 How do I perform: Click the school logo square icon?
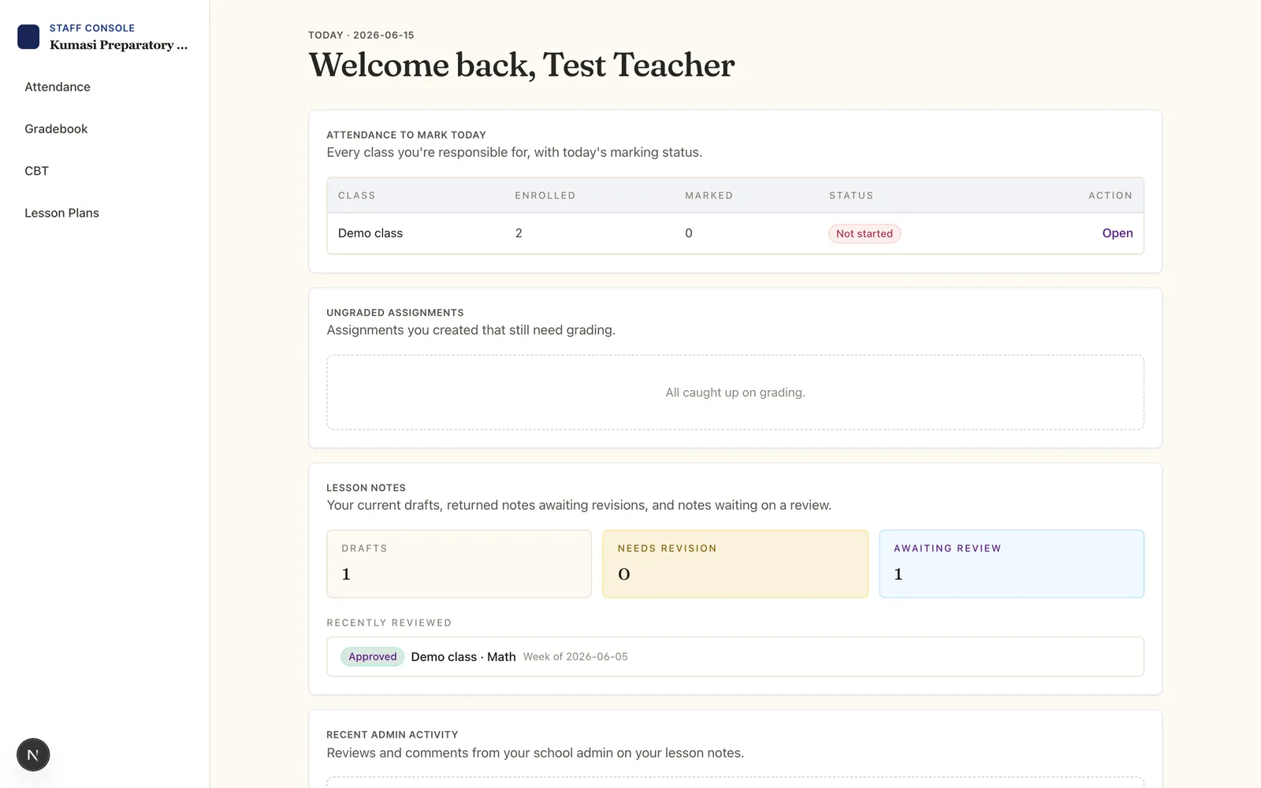tap(28, 37)
